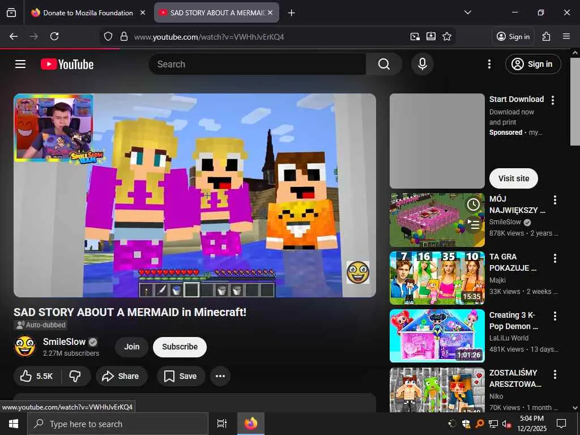Click the YouTube search box
580x435 pixels.
[258, 64]
